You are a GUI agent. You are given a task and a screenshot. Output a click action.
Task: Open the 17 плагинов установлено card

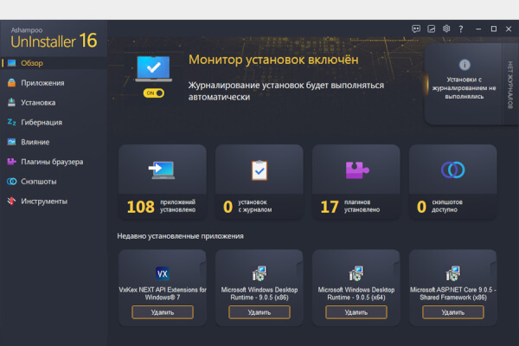tap(356, 182)
